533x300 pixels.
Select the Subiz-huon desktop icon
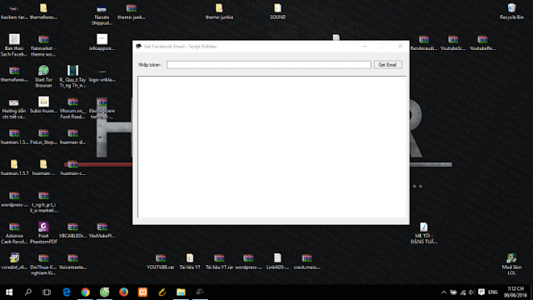pyautogui.click(x=43, y=105)
